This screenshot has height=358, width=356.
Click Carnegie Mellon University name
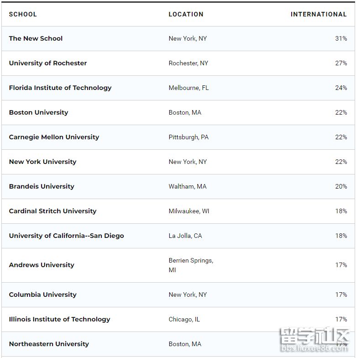54,137
